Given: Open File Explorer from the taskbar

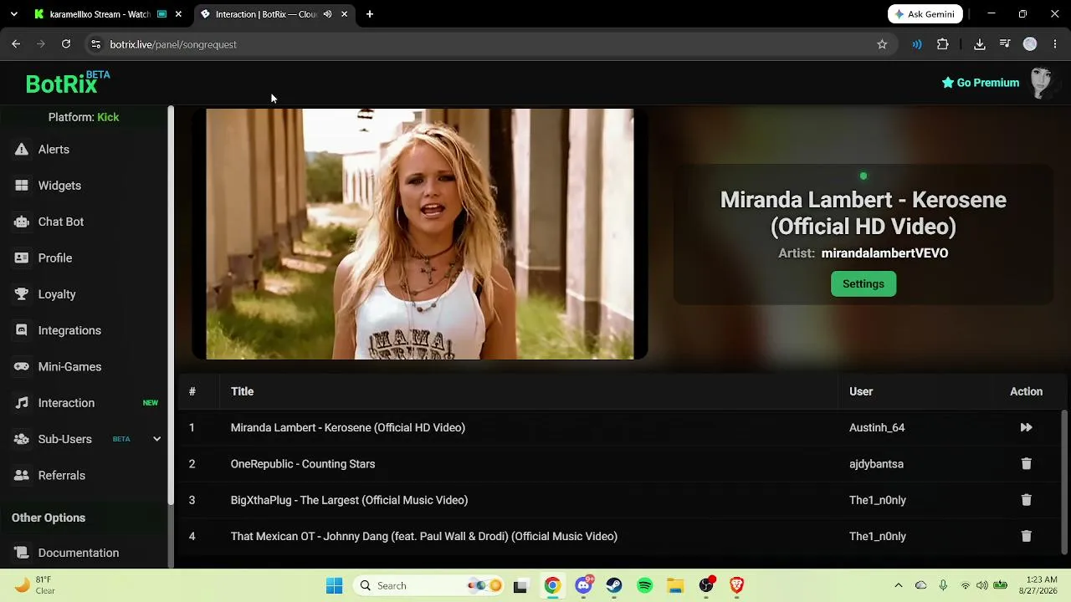Looking at the screenshot, I should (675, 585).
